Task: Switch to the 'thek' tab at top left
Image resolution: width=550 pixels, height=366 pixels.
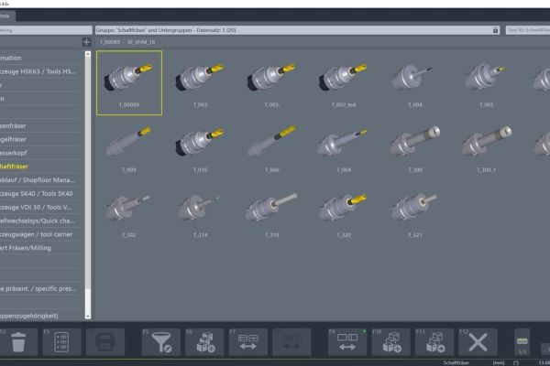Action: coord(7,16)
